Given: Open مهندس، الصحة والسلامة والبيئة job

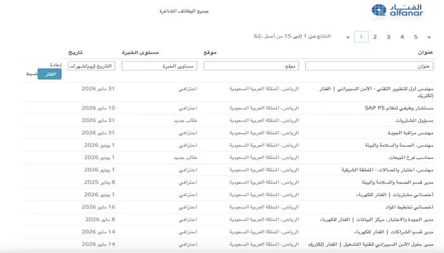Looking at the screenshot, I should point(399,145).
